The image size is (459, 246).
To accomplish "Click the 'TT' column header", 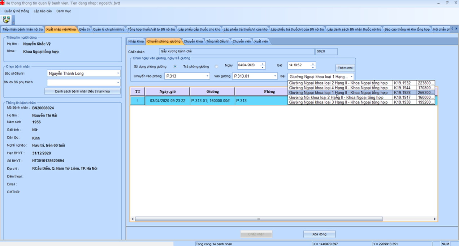I will 138,92.
